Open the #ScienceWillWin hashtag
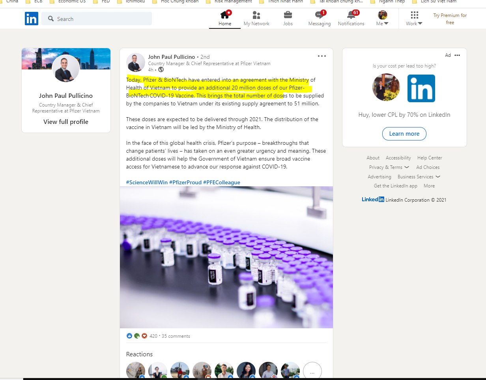Screen dimensions: 486x380 (x=147, y=182)
